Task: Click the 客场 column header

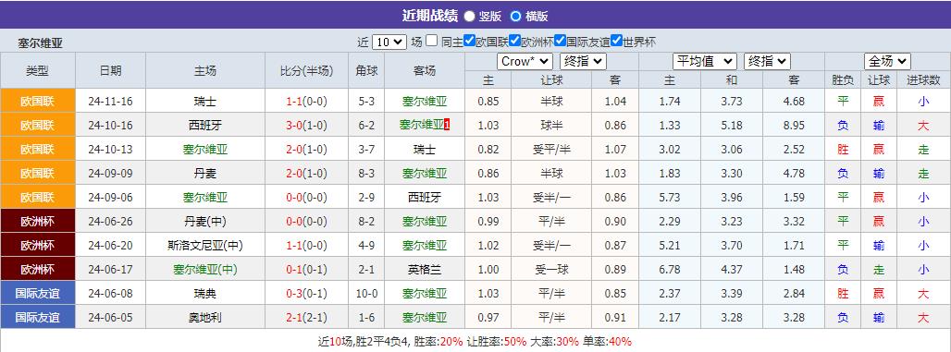Action: [x=425, y=70]
